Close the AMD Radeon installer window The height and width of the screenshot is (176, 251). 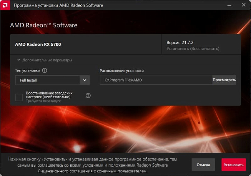tap(243, 5)
